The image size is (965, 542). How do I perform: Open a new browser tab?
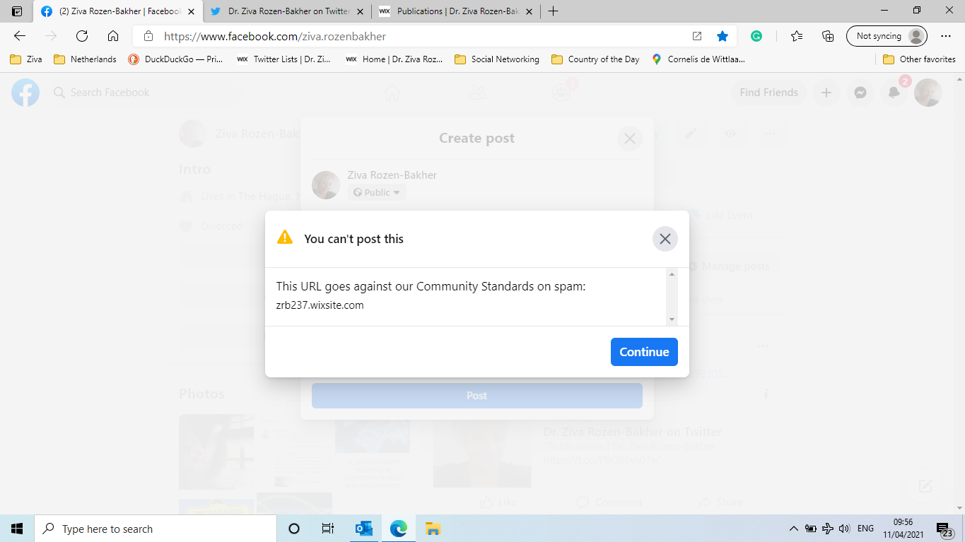pyautogui.click(x=553, y=11)
